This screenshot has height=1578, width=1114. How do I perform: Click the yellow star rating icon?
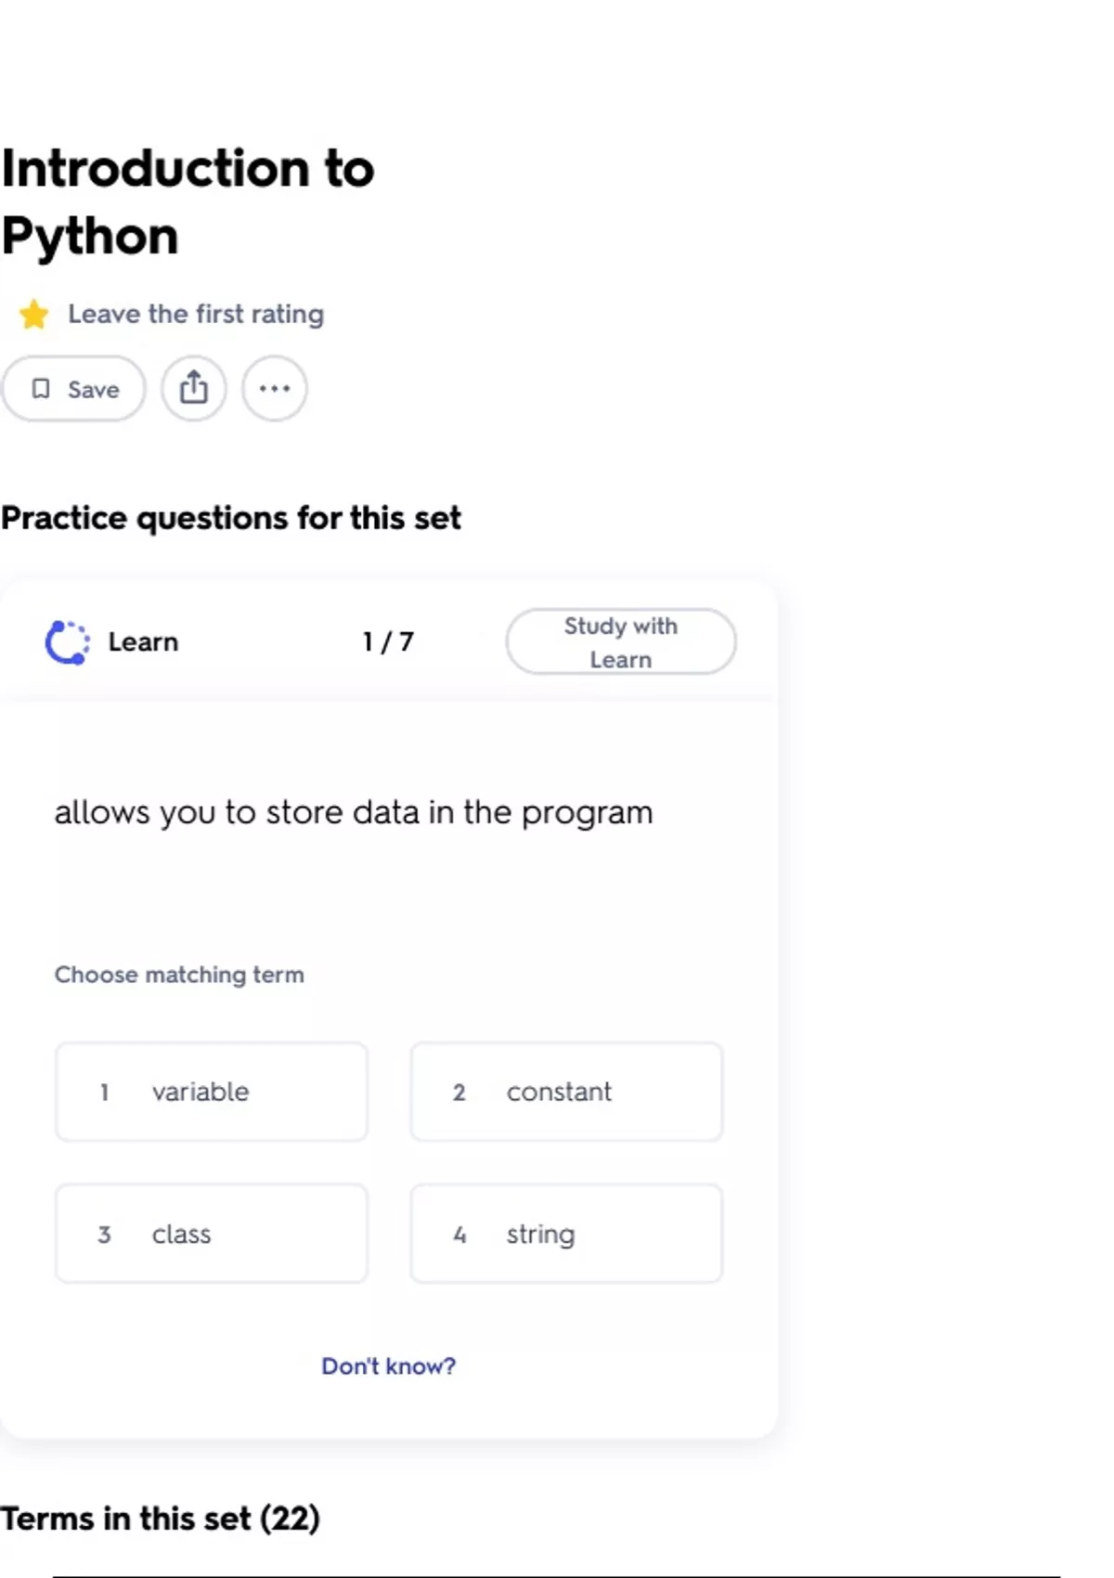[34, 315]
